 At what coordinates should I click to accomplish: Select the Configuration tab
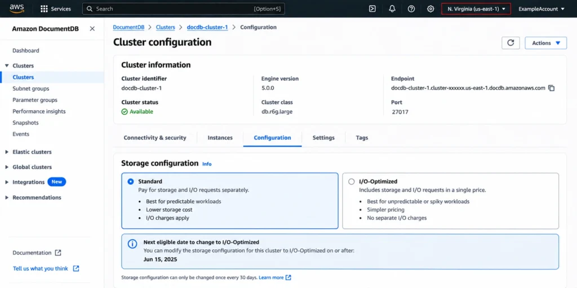272,138
